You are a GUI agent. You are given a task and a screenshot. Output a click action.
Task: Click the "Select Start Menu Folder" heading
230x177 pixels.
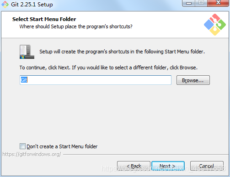pos(44,19)
